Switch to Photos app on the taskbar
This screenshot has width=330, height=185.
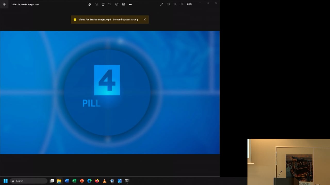(120, 181)
